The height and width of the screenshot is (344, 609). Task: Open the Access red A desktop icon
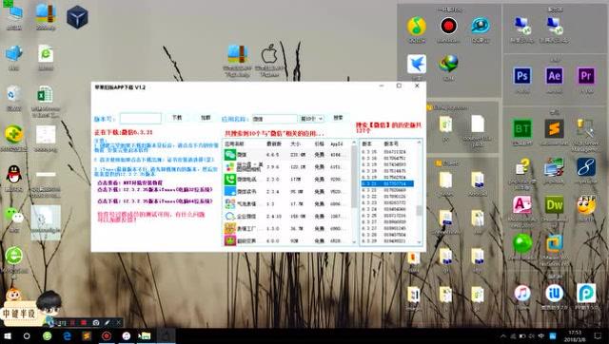[x=522, y=204]
